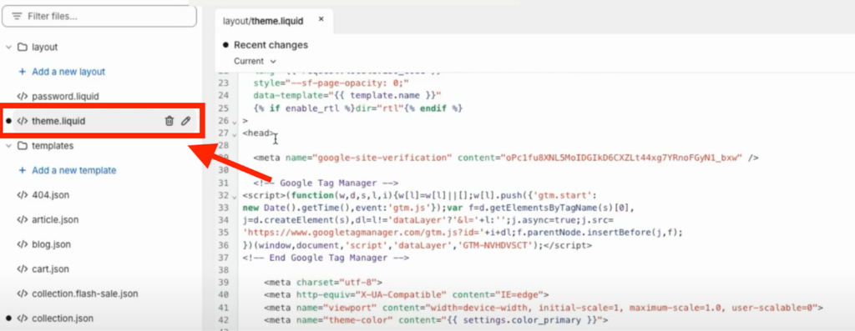Click plus icon beside Add a new template

tap(23, 170)
